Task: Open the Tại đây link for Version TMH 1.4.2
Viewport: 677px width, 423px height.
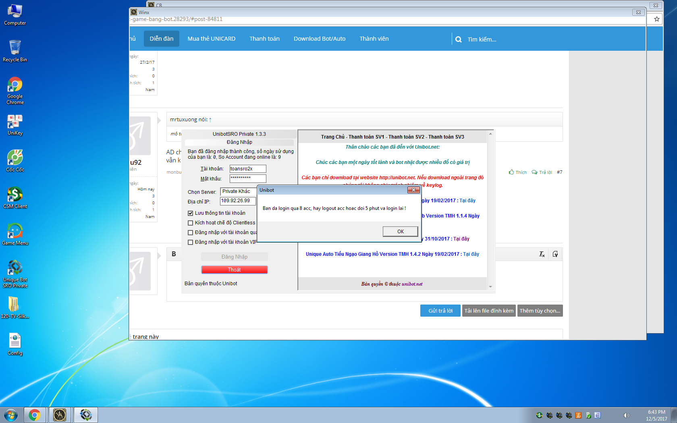Action: (471, 254)
